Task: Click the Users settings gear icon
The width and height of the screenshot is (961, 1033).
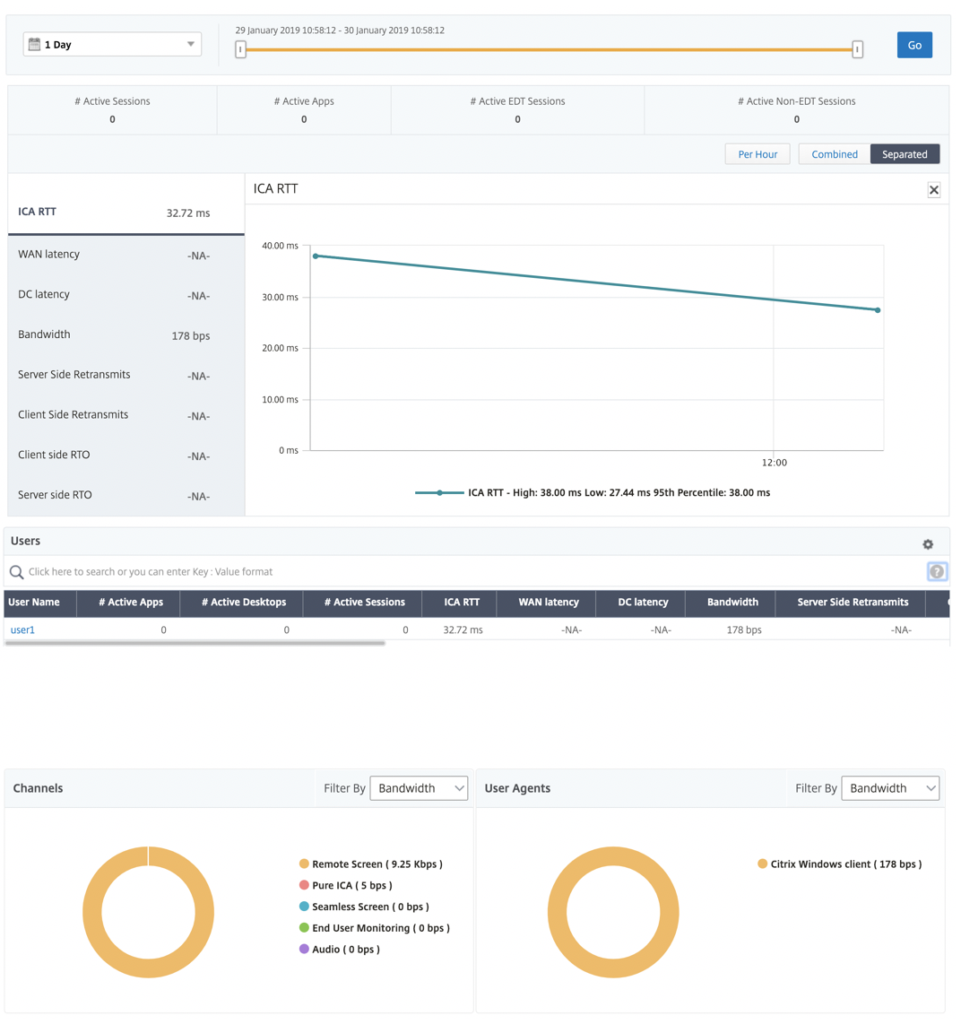Action: click(x=928, y=544)
